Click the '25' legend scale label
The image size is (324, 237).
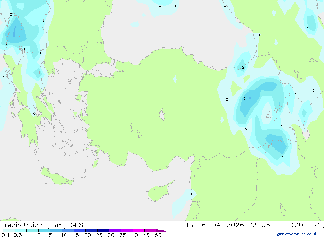[x=99, y=235]
